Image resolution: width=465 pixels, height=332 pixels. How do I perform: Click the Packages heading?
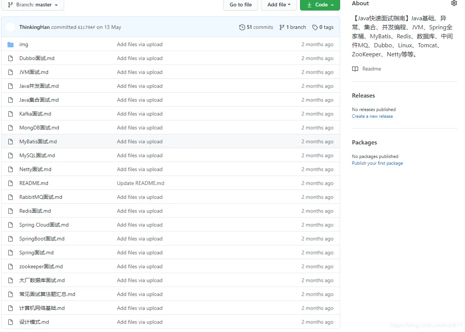(364, 142)
